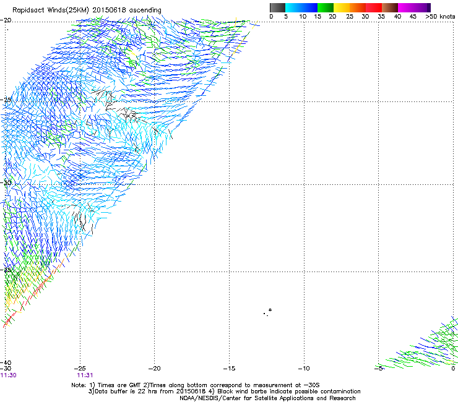Click the note about times at -30S
Screen dimensions: 458x402
[x=232, y=385]
